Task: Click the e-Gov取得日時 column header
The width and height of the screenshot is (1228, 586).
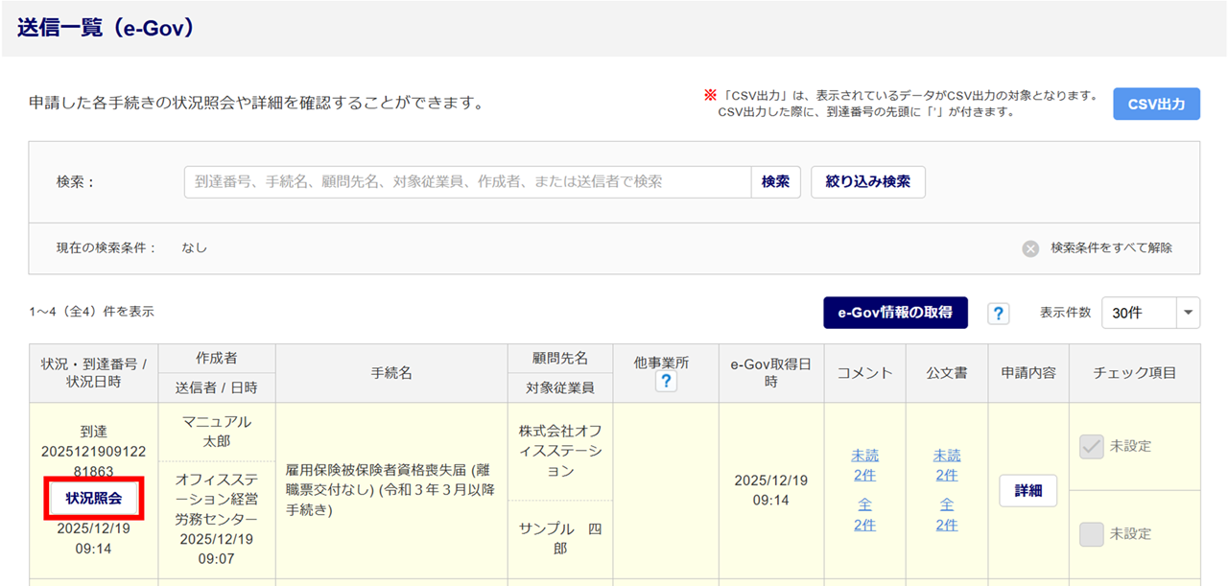Action: pos(770,373)
